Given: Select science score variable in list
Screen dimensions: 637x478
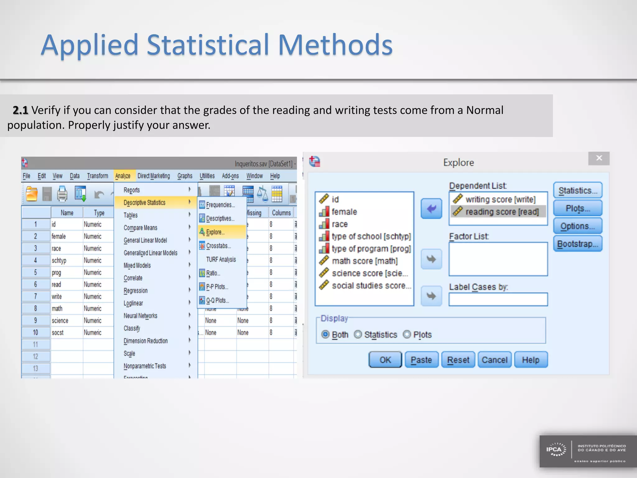Looking at the screenshot, I should pos(364,273).
